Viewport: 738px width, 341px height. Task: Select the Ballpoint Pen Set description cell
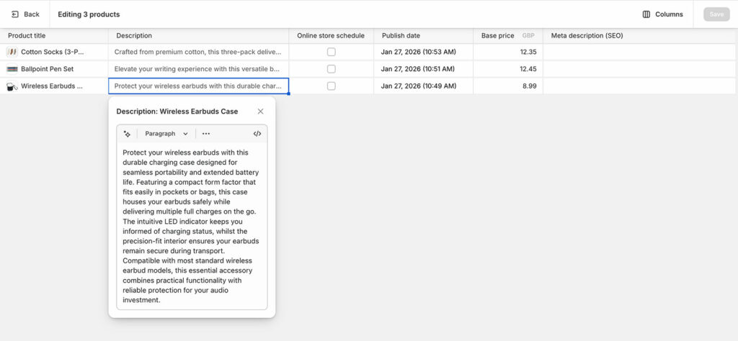[199, 69]
